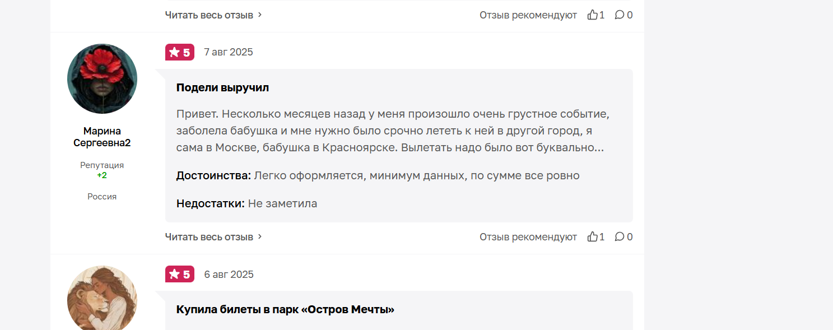Click the reputation value +2
Screen dimensions: 833x330
(x=102, y=175)
